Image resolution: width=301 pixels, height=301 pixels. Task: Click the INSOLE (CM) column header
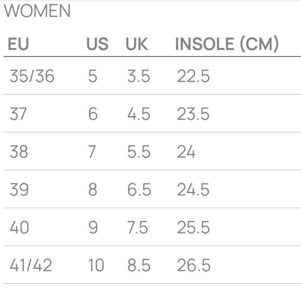point(227,44)
